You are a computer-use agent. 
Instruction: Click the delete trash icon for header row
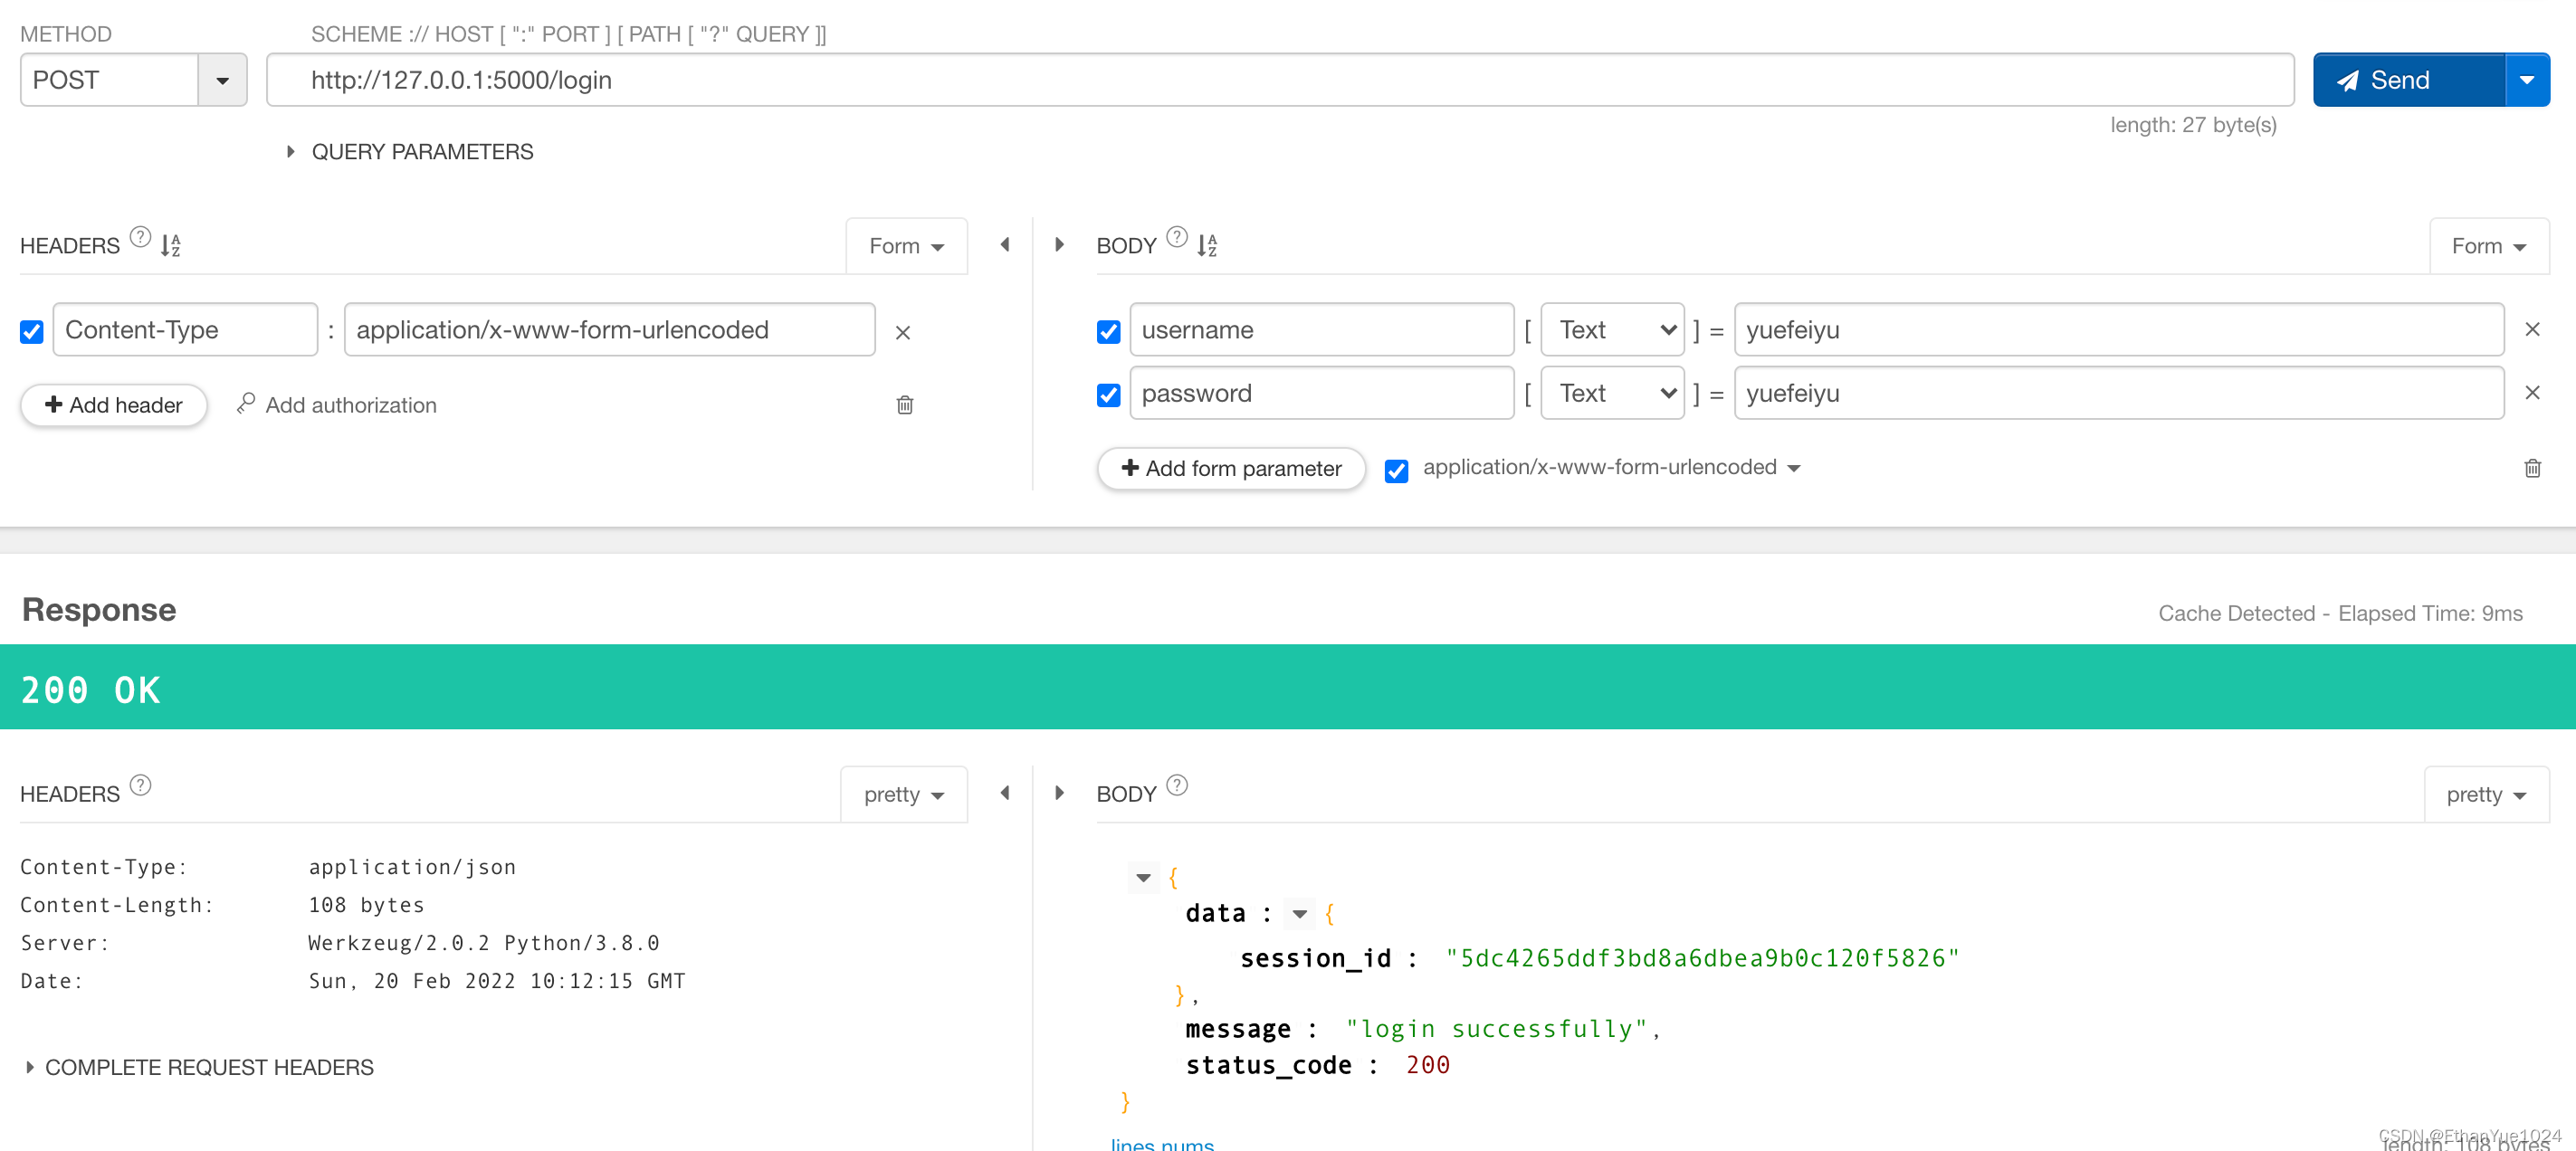[905, 404]
